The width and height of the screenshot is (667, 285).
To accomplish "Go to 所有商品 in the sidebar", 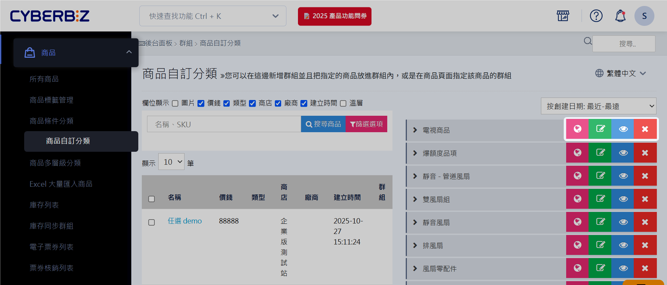I will click(44, 79).
